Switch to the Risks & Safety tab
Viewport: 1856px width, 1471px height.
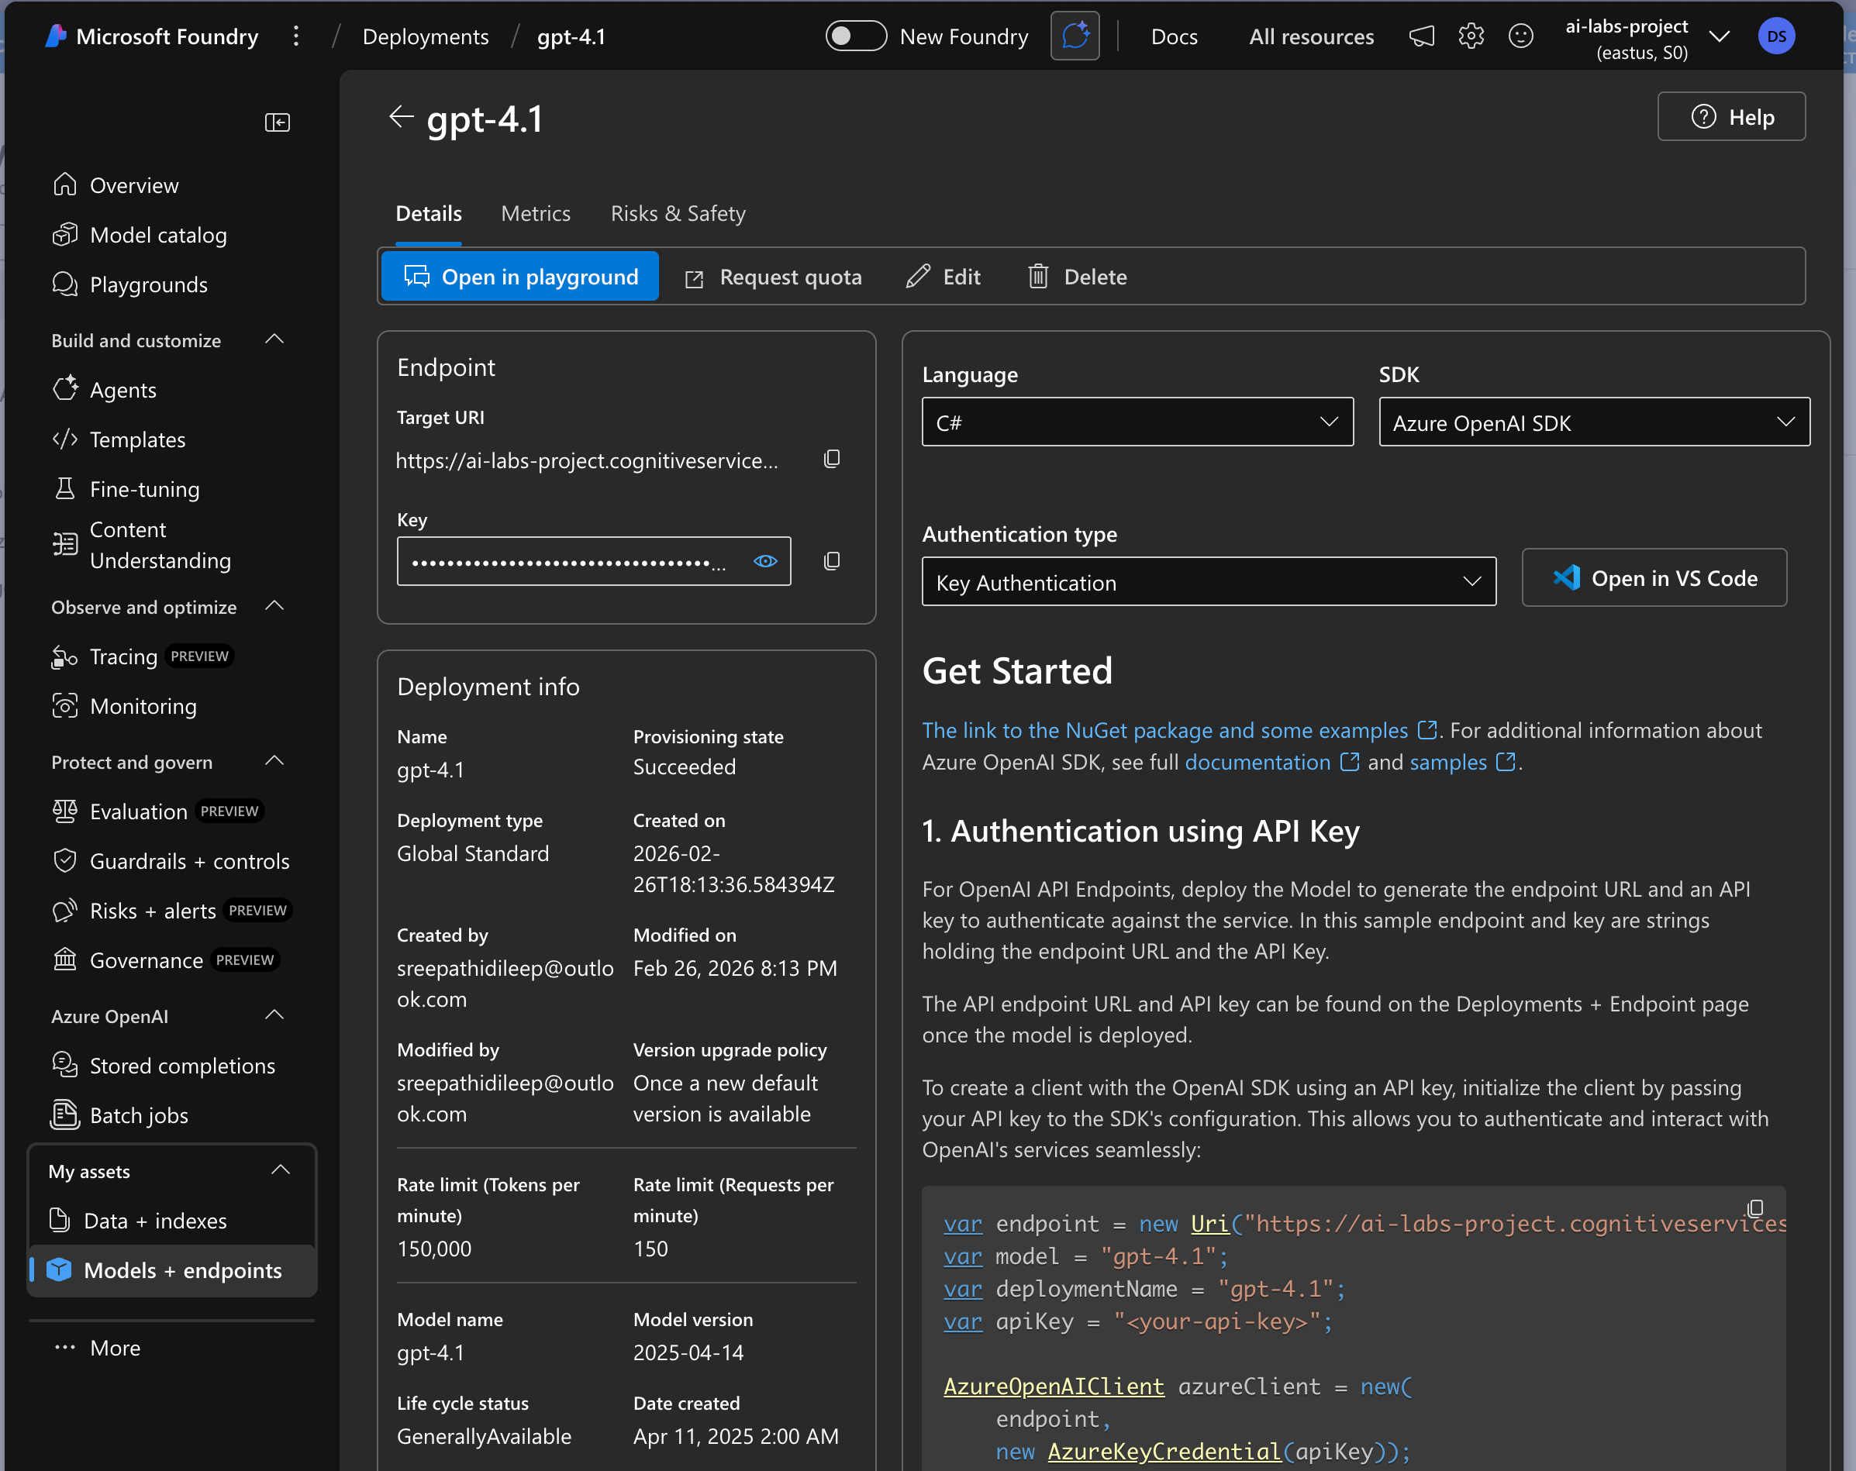click(678, 213)
